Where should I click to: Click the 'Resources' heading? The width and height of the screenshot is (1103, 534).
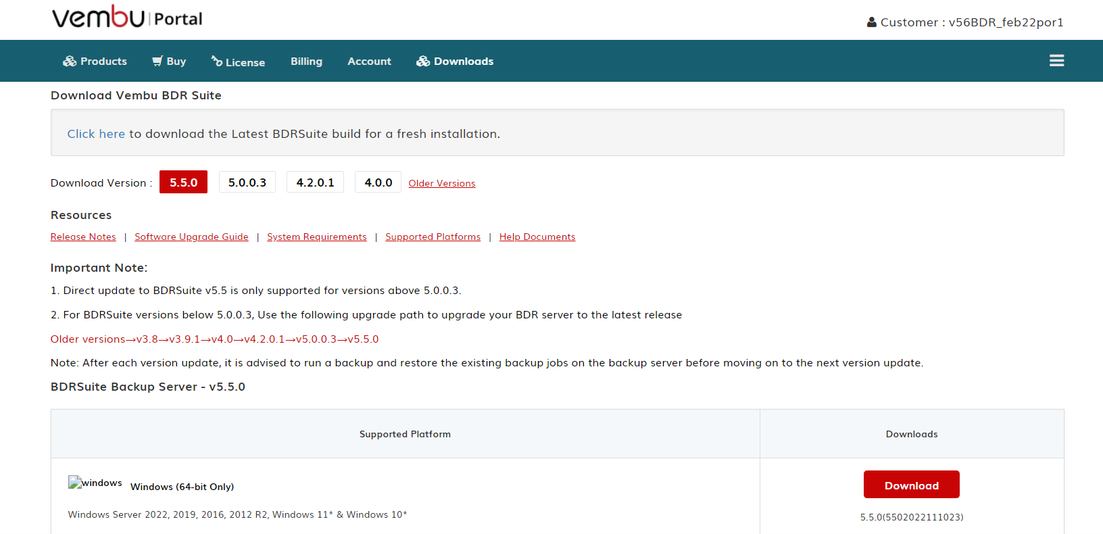81,215
